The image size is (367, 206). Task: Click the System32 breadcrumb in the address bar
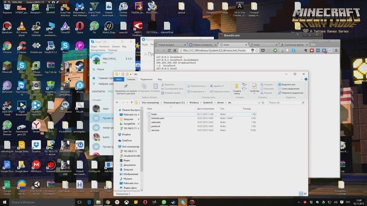coord(208,102)
